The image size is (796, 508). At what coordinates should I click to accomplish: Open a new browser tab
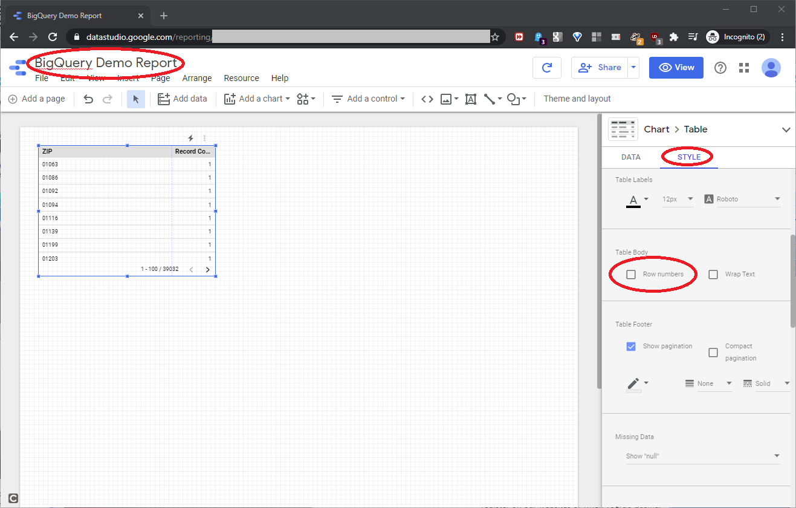163,16
